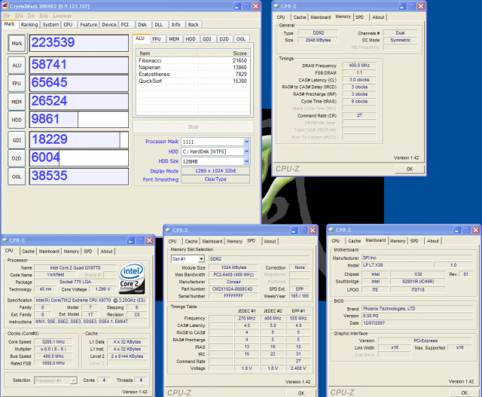Click the Display Mode 1280 x 1024 field

click(215, 171)
